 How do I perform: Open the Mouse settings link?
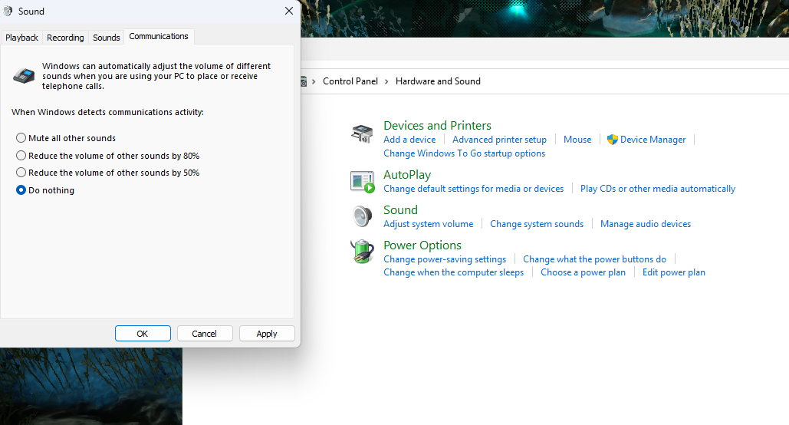click(577, 140)
